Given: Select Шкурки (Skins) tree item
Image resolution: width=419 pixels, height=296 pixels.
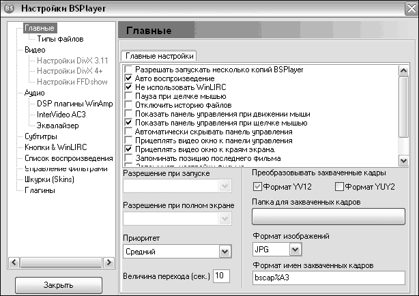Looking at the screenshot, I should 49,179.
